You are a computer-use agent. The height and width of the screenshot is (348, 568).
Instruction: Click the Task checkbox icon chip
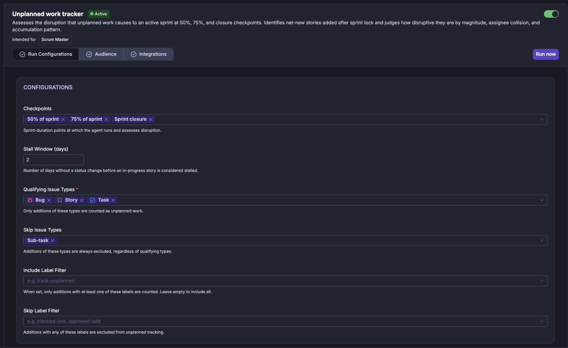pos(93,200)
